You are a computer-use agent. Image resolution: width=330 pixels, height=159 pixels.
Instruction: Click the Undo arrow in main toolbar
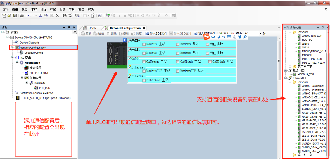(x=30, y=16)
